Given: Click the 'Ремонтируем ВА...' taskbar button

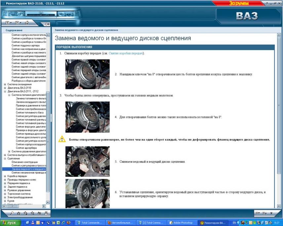Looking at the screenshot, I should [213, 223].
